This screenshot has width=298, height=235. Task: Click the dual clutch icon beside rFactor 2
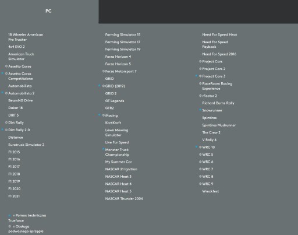[x=200, y=96]
